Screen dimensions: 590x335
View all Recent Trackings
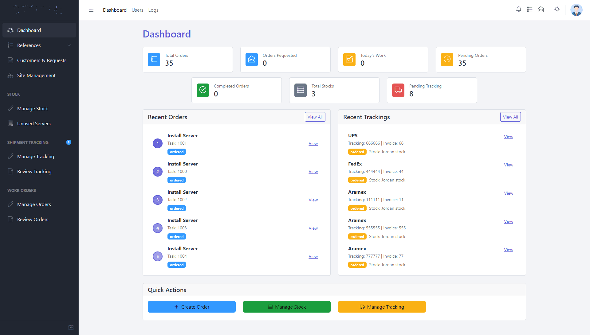tap(510, 117)
